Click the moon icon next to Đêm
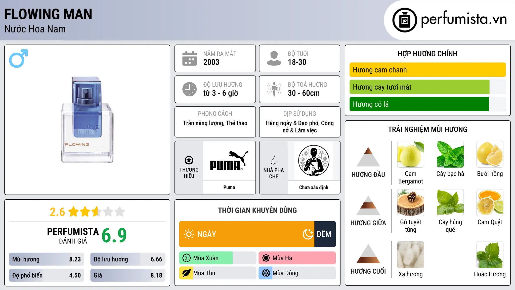 coord(308,234)
